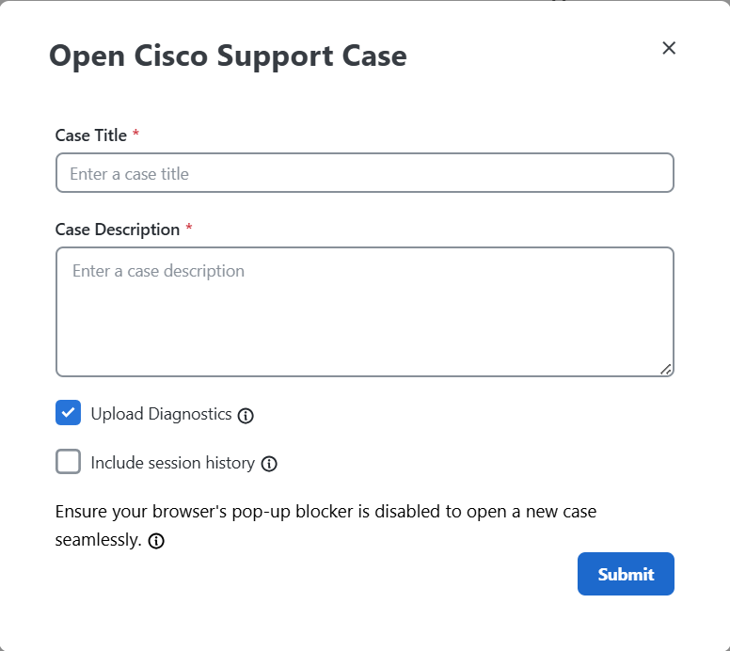Click the Include session history label text
The image size is (730, 651).
[x=173, y=463]
